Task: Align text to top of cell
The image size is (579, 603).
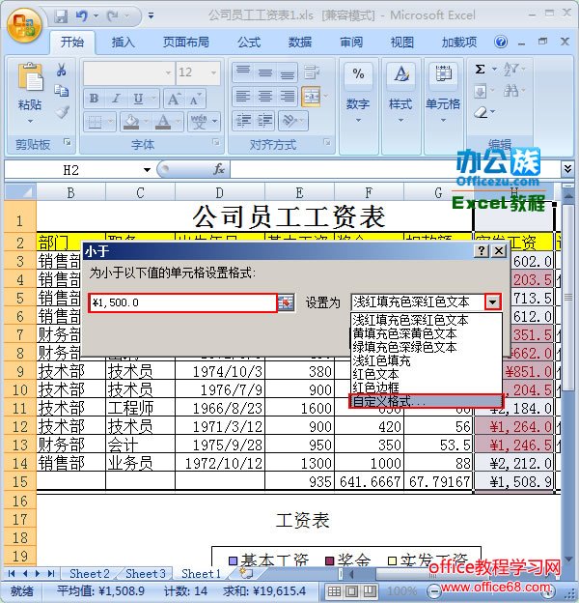Action: coord(242,72)
